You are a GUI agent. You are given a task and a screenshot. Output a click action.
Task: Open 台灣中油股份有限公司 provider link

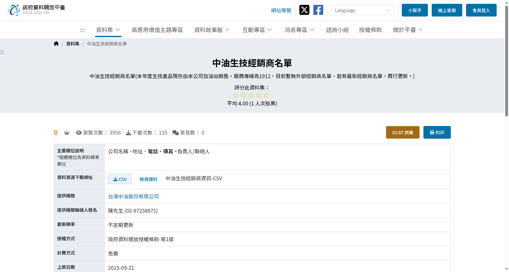click(x=134, y=196)
